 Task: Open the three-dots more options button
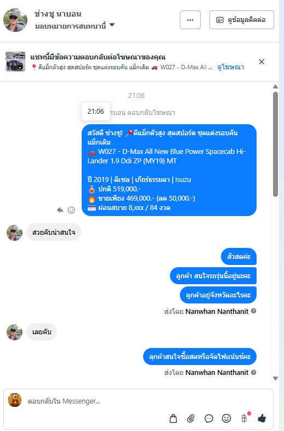click(x=190, y=20)
